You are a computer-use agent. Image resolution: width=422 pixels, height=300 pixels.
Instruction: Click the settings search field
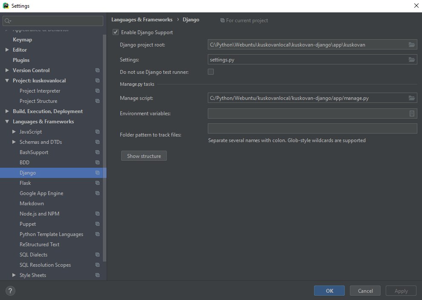(x=53, y=21)
